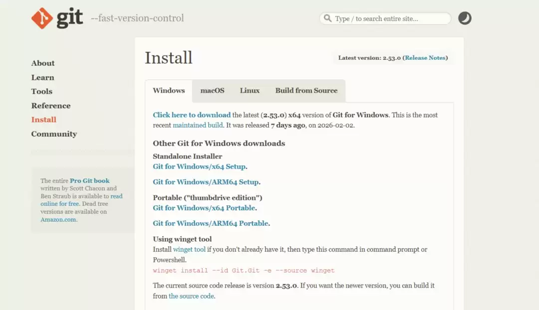
Task: Open the maintained build link
Action: click(x=198, y=125)
